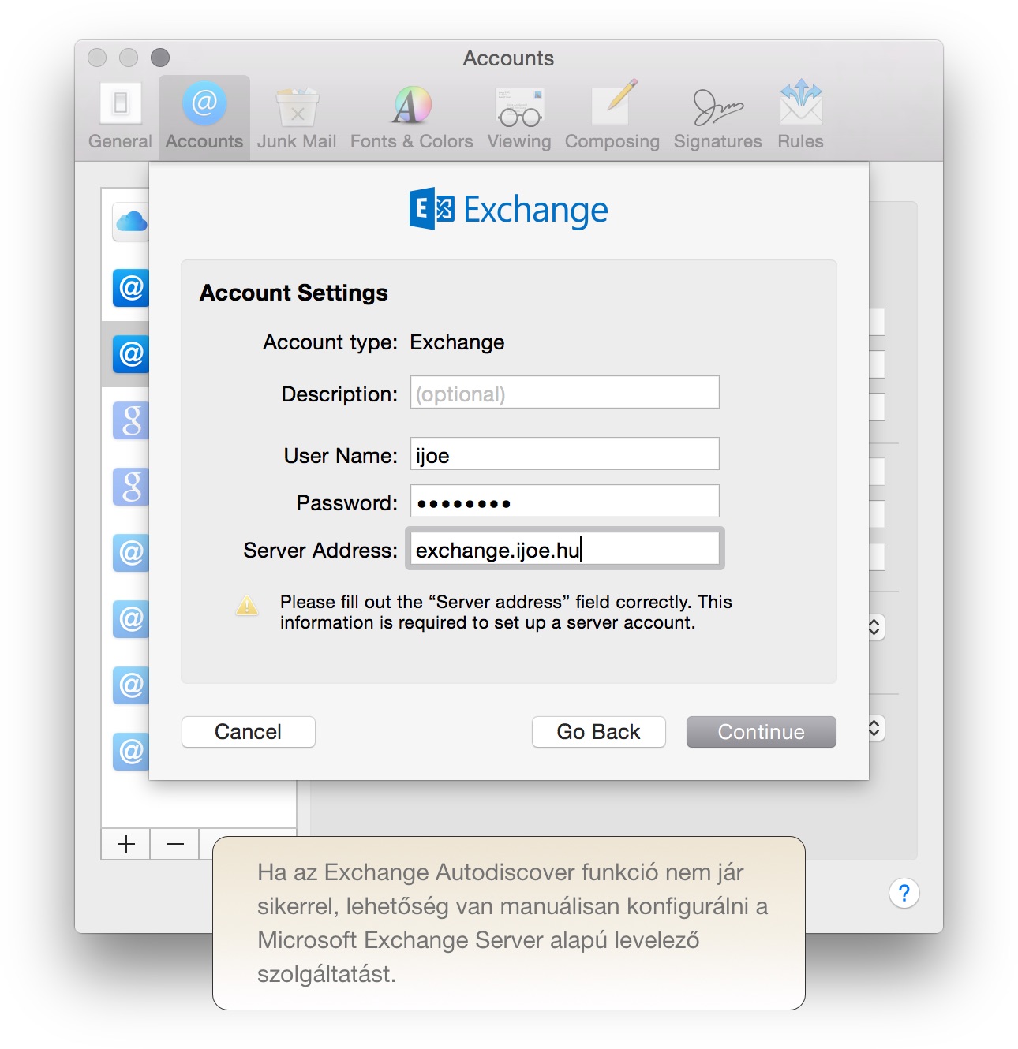Open the Rules preferences

[x=800, y=117]
